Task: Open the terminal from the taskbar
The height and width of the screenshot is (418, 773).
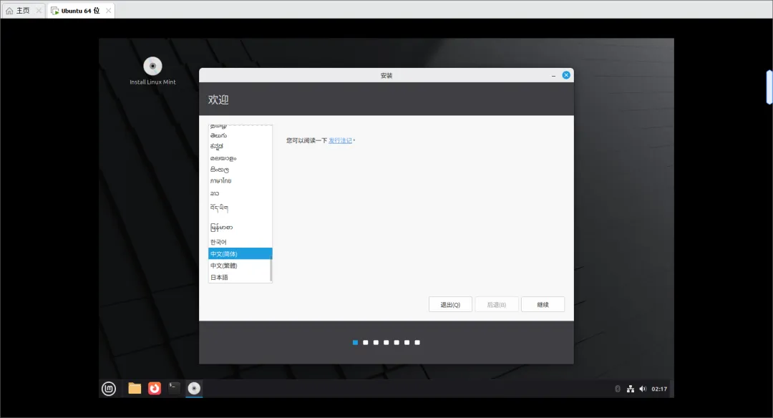Action: 173,389
